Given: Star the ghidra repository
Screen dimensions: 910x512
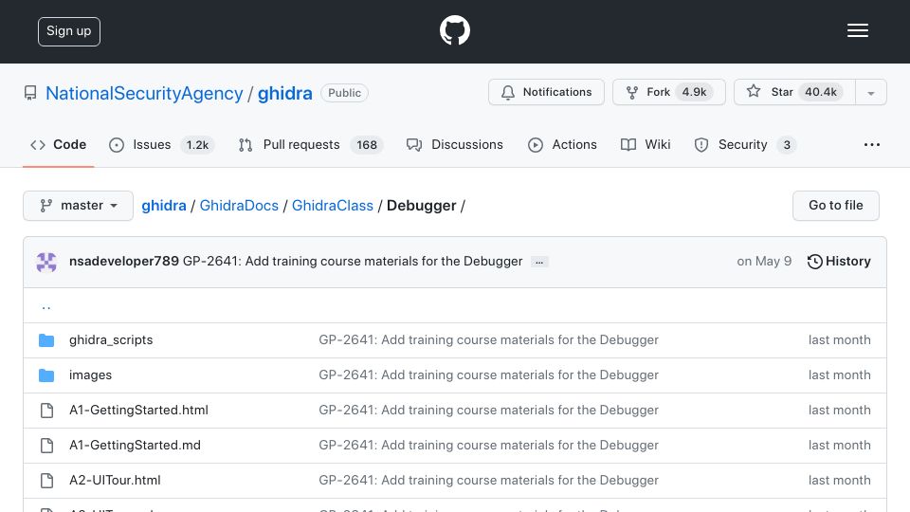Looking at the screenshot, I should tap(794, 92).
